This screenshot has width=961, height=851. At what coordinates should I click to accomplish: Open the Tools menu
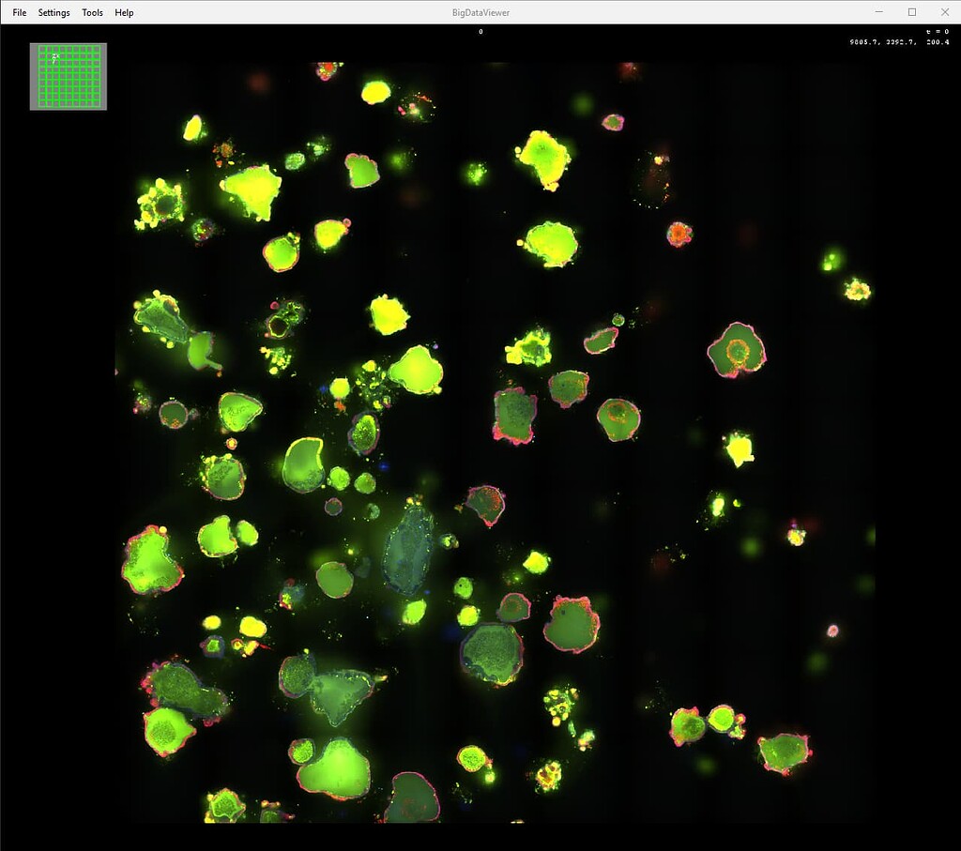tap(91, 12)
